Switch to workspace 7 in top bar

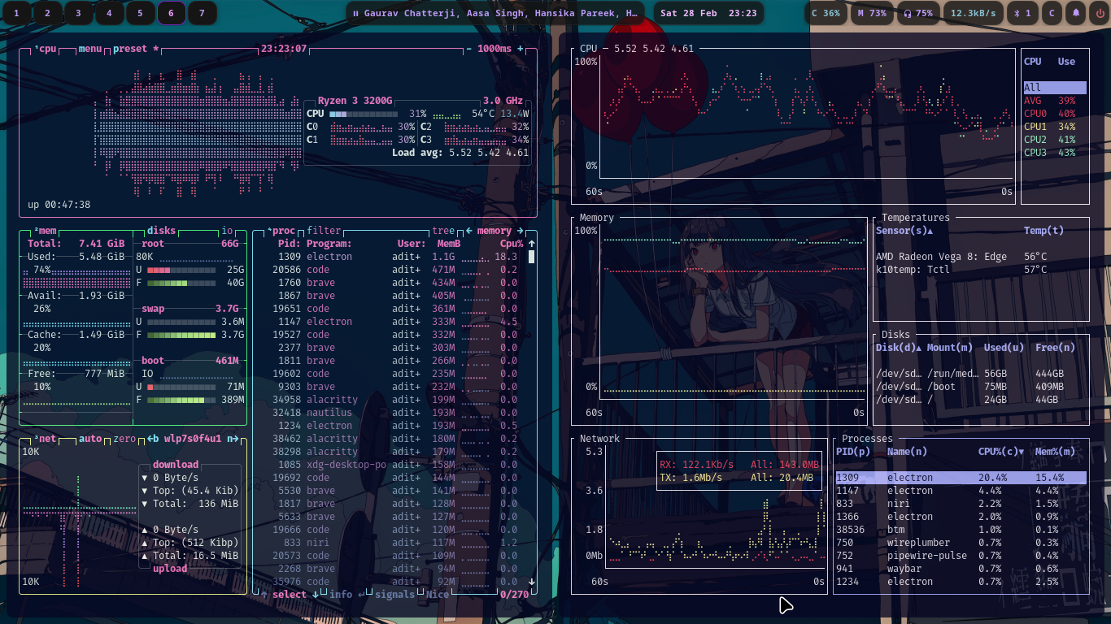click(203, 13)
